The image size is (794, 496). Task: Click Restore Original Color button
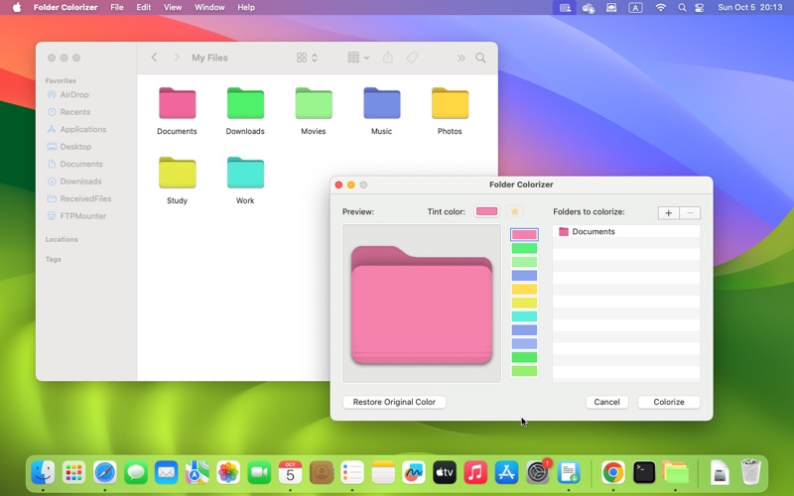coord(394,402)
